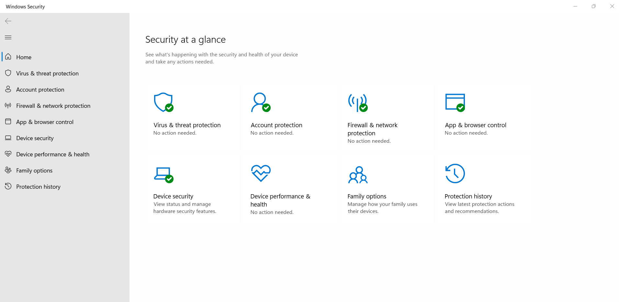This screenshot has width=619, height=302.
Task: Click the large person icon on Account protection card
Action: [261, 102]
